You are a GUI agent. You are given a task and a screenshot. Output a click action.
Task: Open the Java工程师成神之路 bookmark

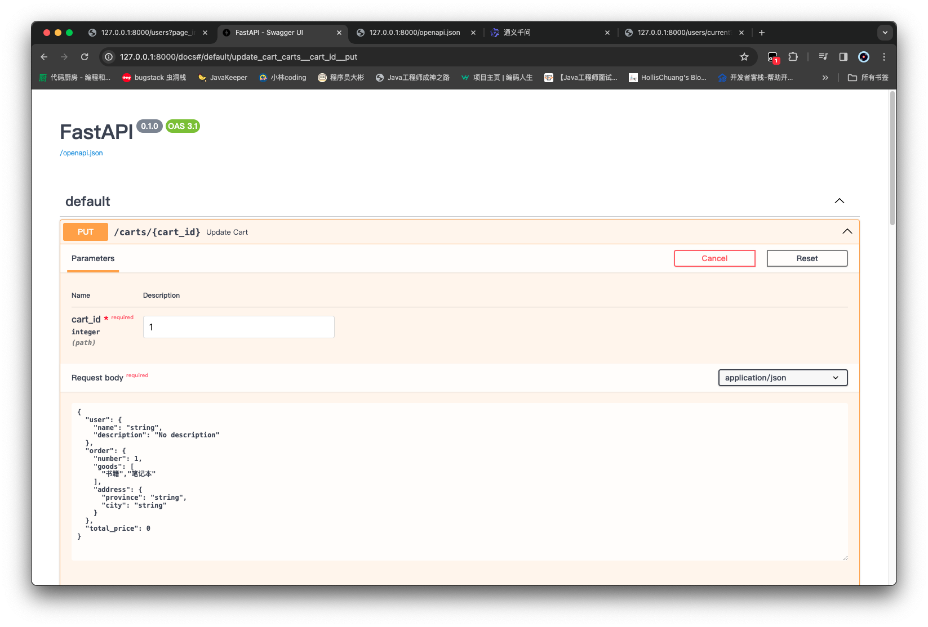click(x=412, y=78)
